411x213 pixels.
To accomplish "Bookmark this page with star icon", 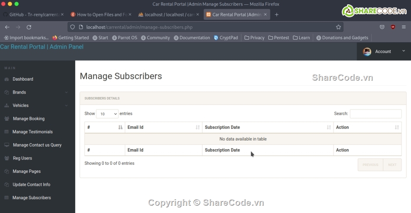I will click(x=338, y=27).
